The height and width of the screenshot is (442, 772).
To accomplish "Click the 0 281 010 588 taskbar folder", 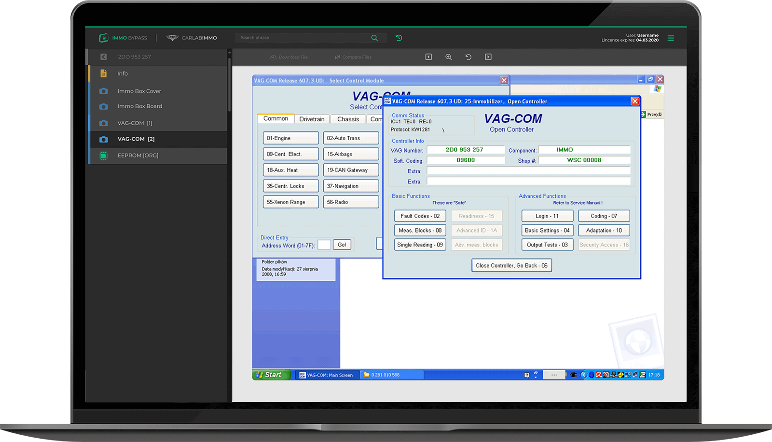I will 392,375.
